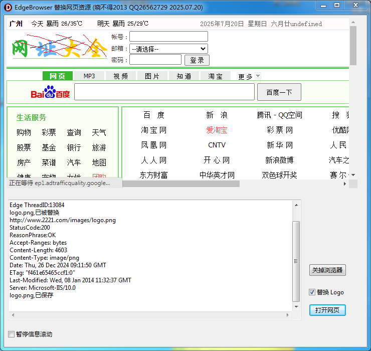371x351 pixels.
Task: Focus the 帐号 account input field
Action: tap(168, 37)
